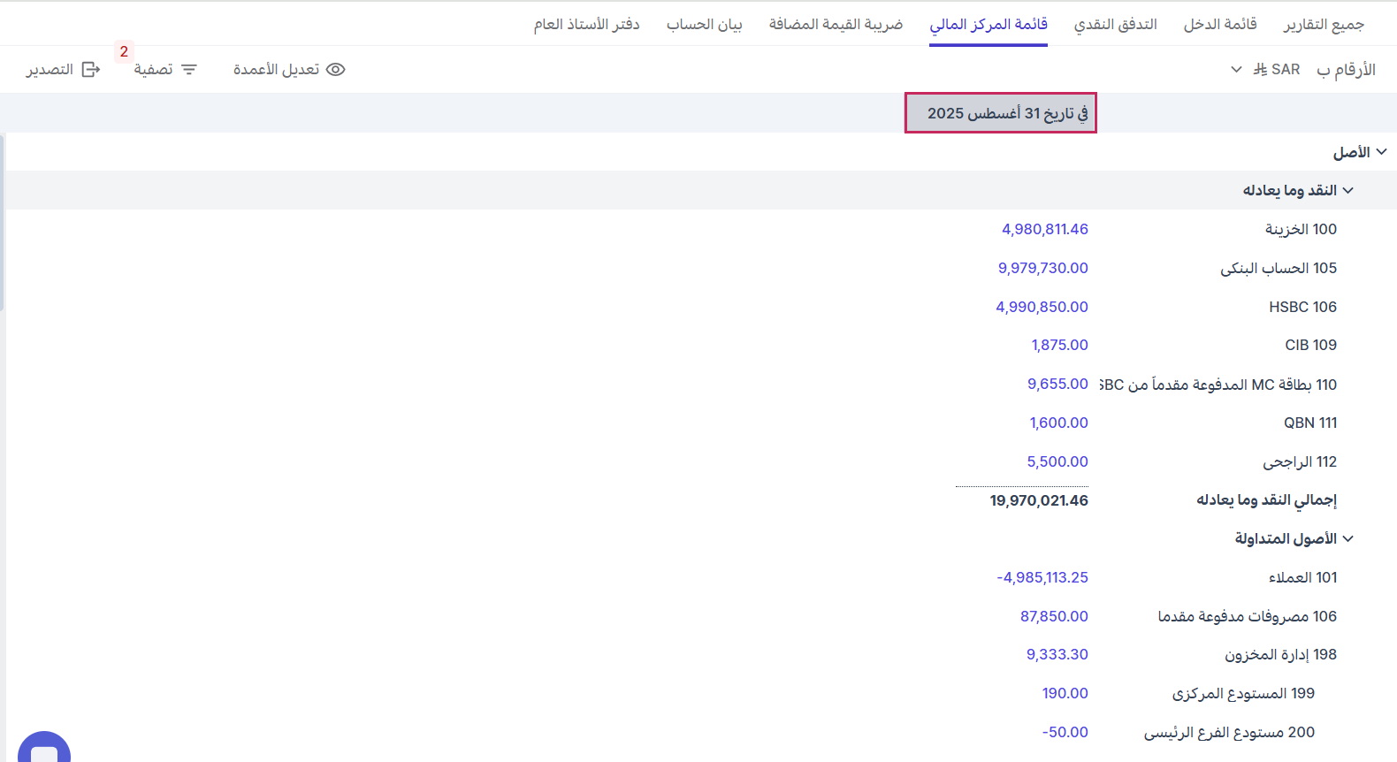Collapse the الأصل section
The height and width of the screenshot is (762, 1397).
[x=1381, y=152]
